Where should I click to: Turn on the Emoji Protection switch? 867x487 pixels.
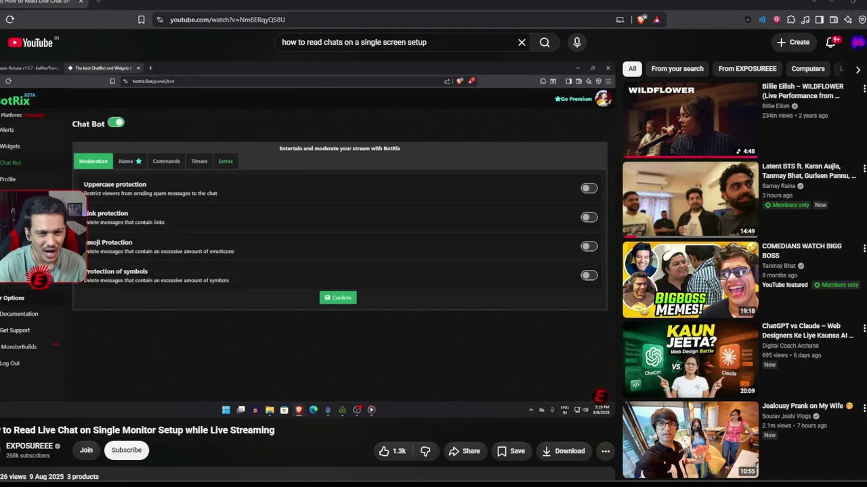[589, 246]
